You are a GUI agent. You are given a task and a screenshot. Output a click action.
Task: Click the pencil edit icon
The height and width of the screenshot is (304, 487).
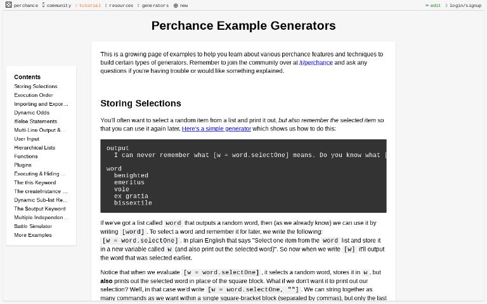pos(427,6)
